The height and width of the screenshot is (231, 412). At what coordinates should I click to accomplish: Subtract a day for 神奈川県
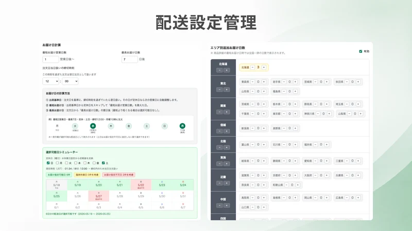[x=318, y=113]
